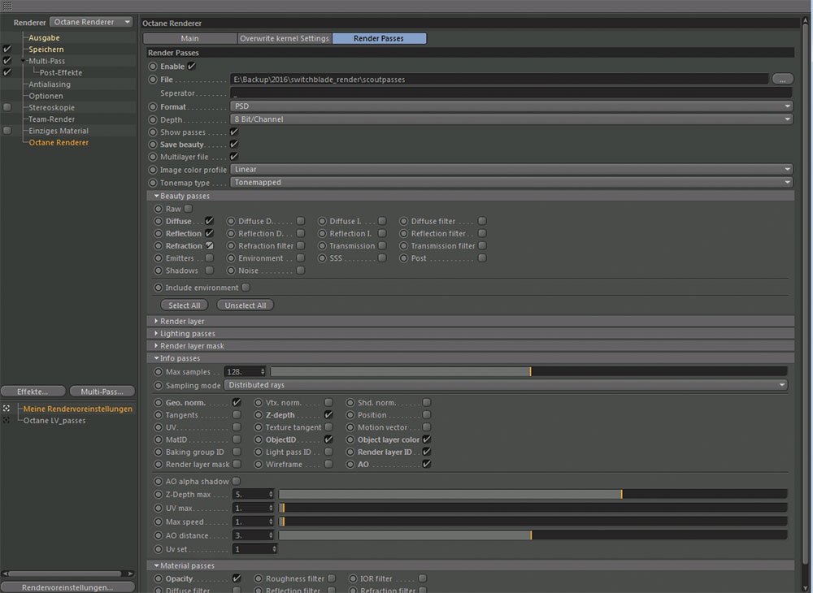Click the animation dot beside Geo. norm.
The height and width of the screenshot is (593, 813).
159,402
